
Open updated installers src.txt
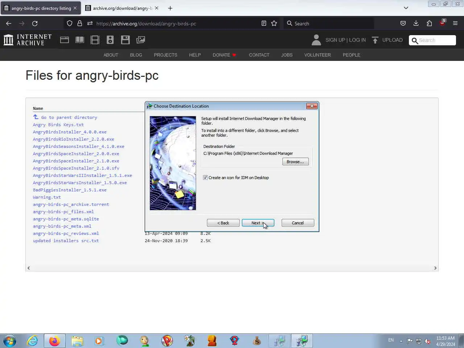(66, 241)
